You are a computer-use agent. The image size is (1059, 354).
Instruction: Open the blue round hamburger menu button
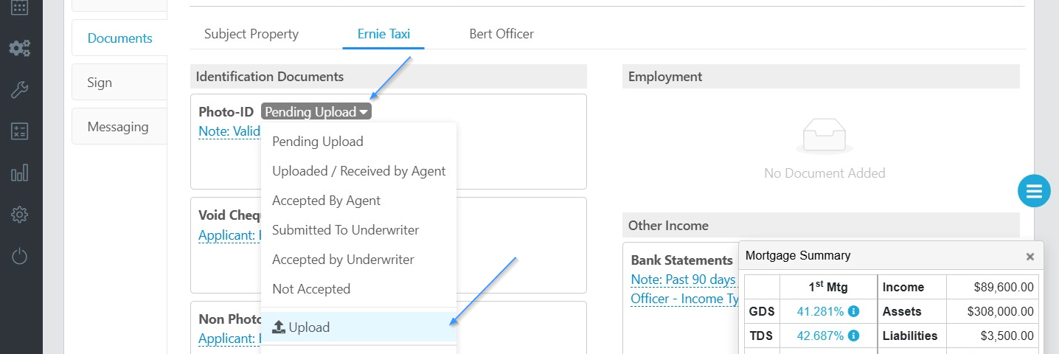(1034, 192)
